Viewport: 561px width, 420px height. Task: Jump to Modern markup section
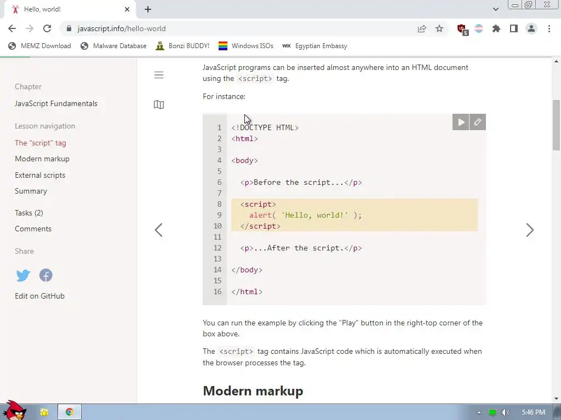click(x=42, y=159)
